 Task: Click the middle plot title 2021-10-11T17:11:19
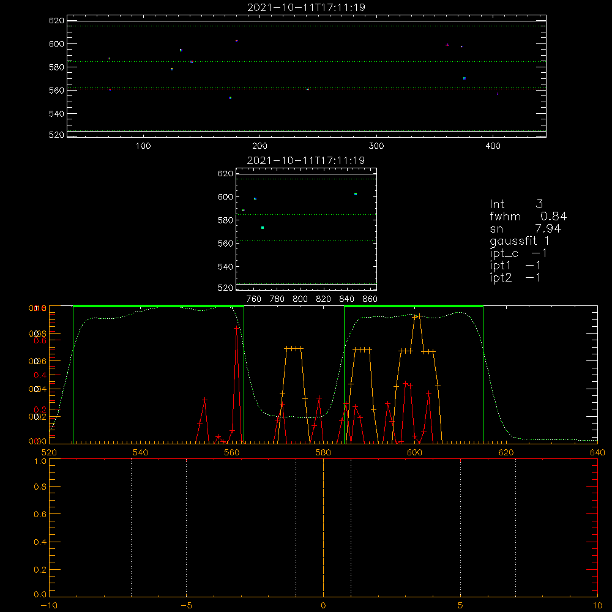point(307,160)
